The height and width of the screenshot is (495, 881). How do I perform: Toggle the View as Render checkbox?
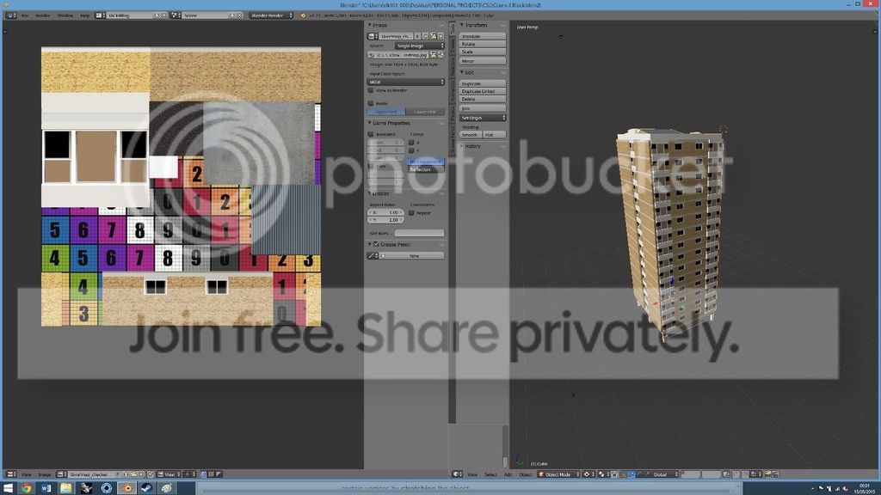coord(371,89)
